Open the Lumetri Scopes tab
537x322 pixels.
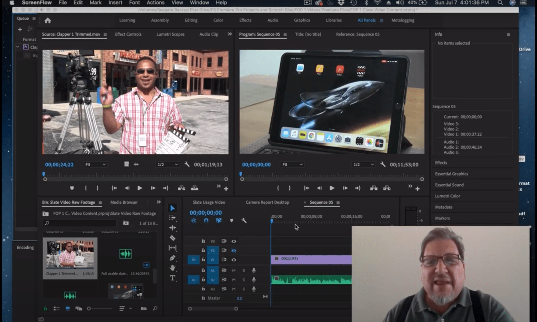[x=170, y=34]
